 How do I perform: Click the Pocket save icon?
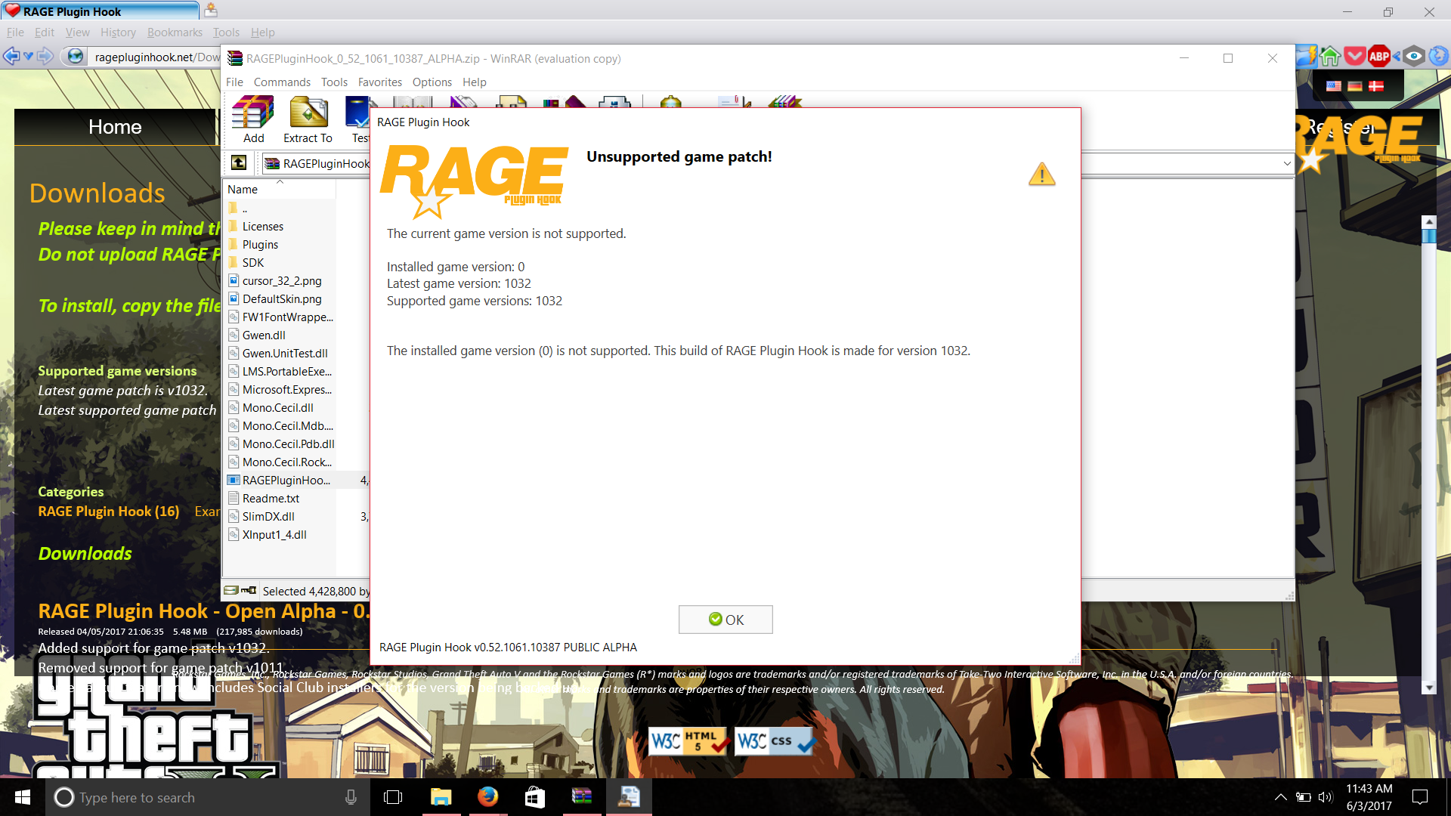[x=1355, y=56]
